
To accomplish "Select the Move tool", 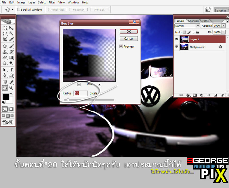I will pos(11,28).
